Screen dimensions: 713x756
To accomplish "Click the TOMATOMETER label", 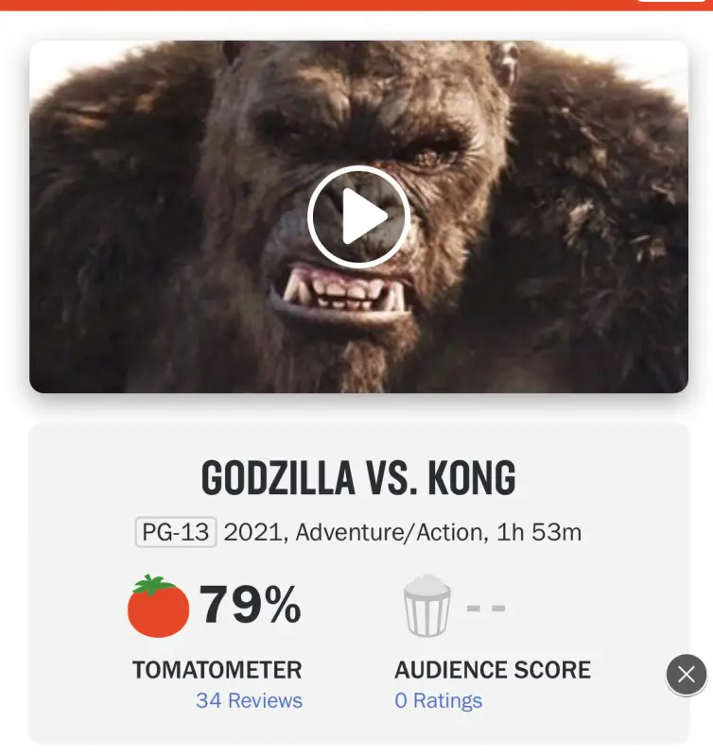I will [217, 670].
